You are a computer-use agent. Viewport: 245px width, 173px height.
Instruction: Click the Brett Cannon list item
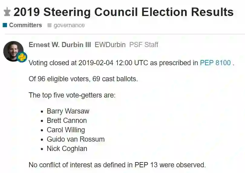67,120
